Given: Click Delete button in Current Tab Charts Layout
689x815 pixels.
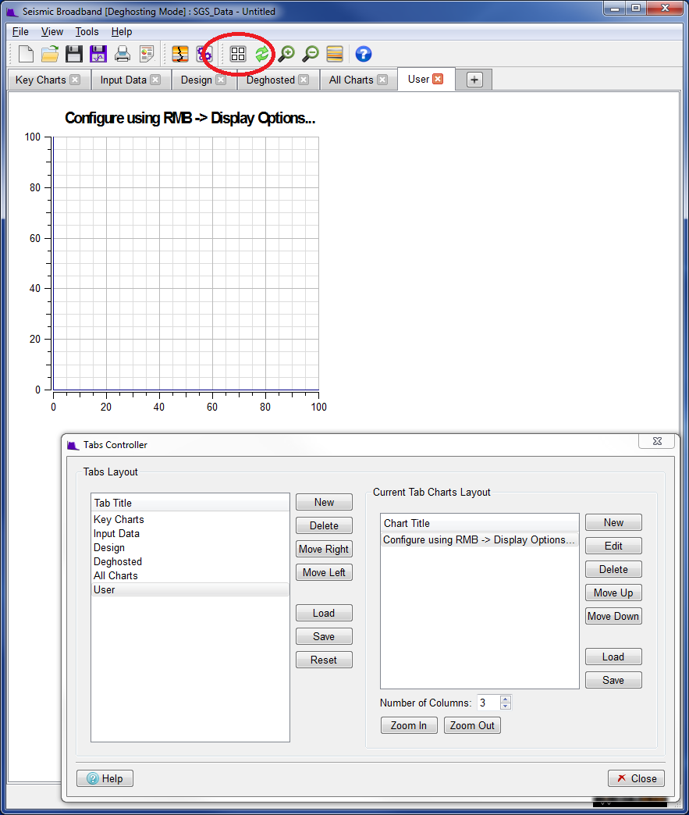Looking at the screenshot, I should point(613,569).
